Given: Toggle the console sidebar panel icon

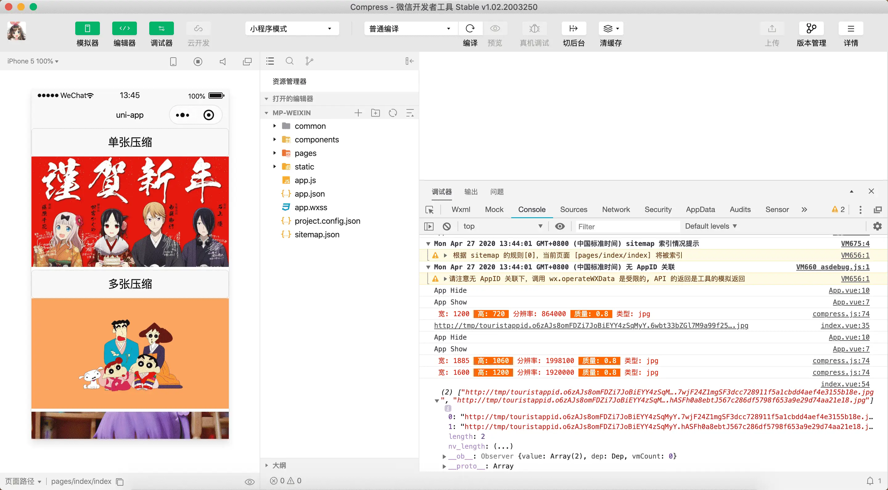Looking at the screenshot, I should (x=429, y=227).
